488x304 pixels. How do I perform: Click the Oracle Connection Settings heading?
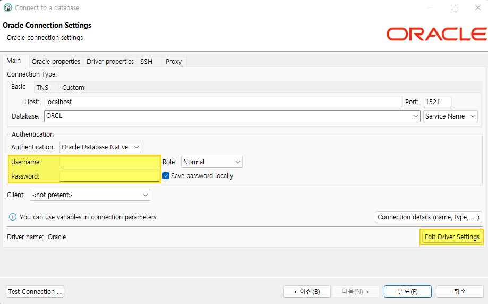click(47, 25)
